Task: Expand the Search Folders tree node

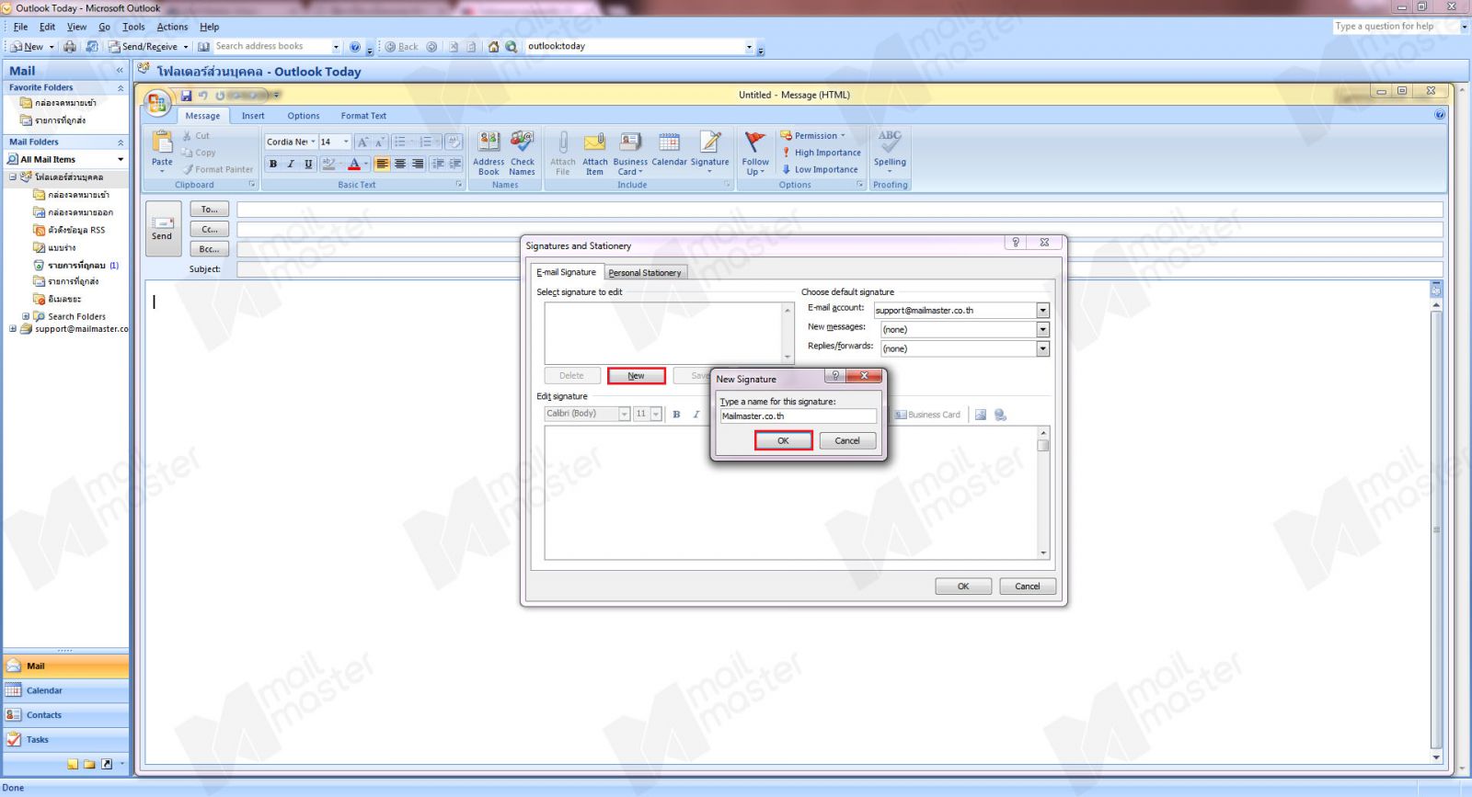Action: click(27, 316)
